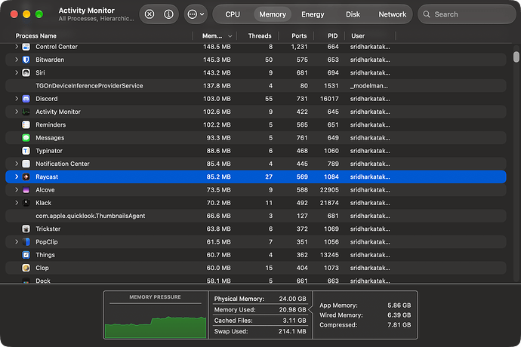Switch to the Memory tab

click(x=273, y=14)
